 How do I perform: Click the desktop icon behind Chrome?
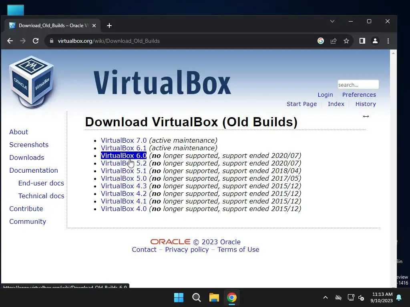pos(16,10)
